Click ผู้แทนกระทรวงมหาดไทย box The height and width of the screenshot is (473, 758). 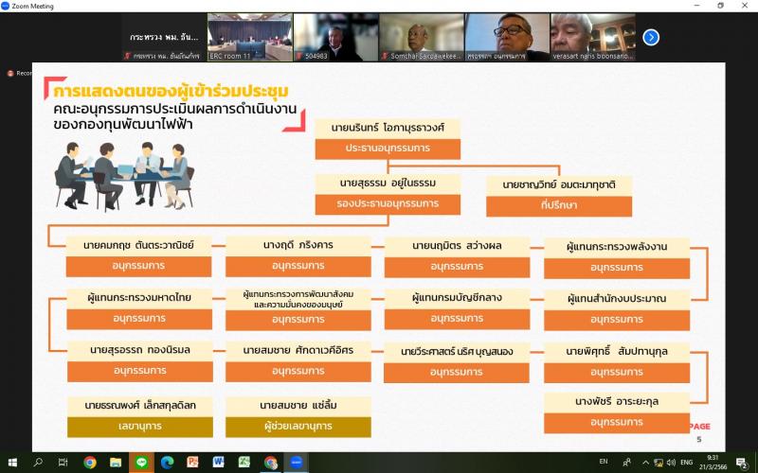coord(139,298)
